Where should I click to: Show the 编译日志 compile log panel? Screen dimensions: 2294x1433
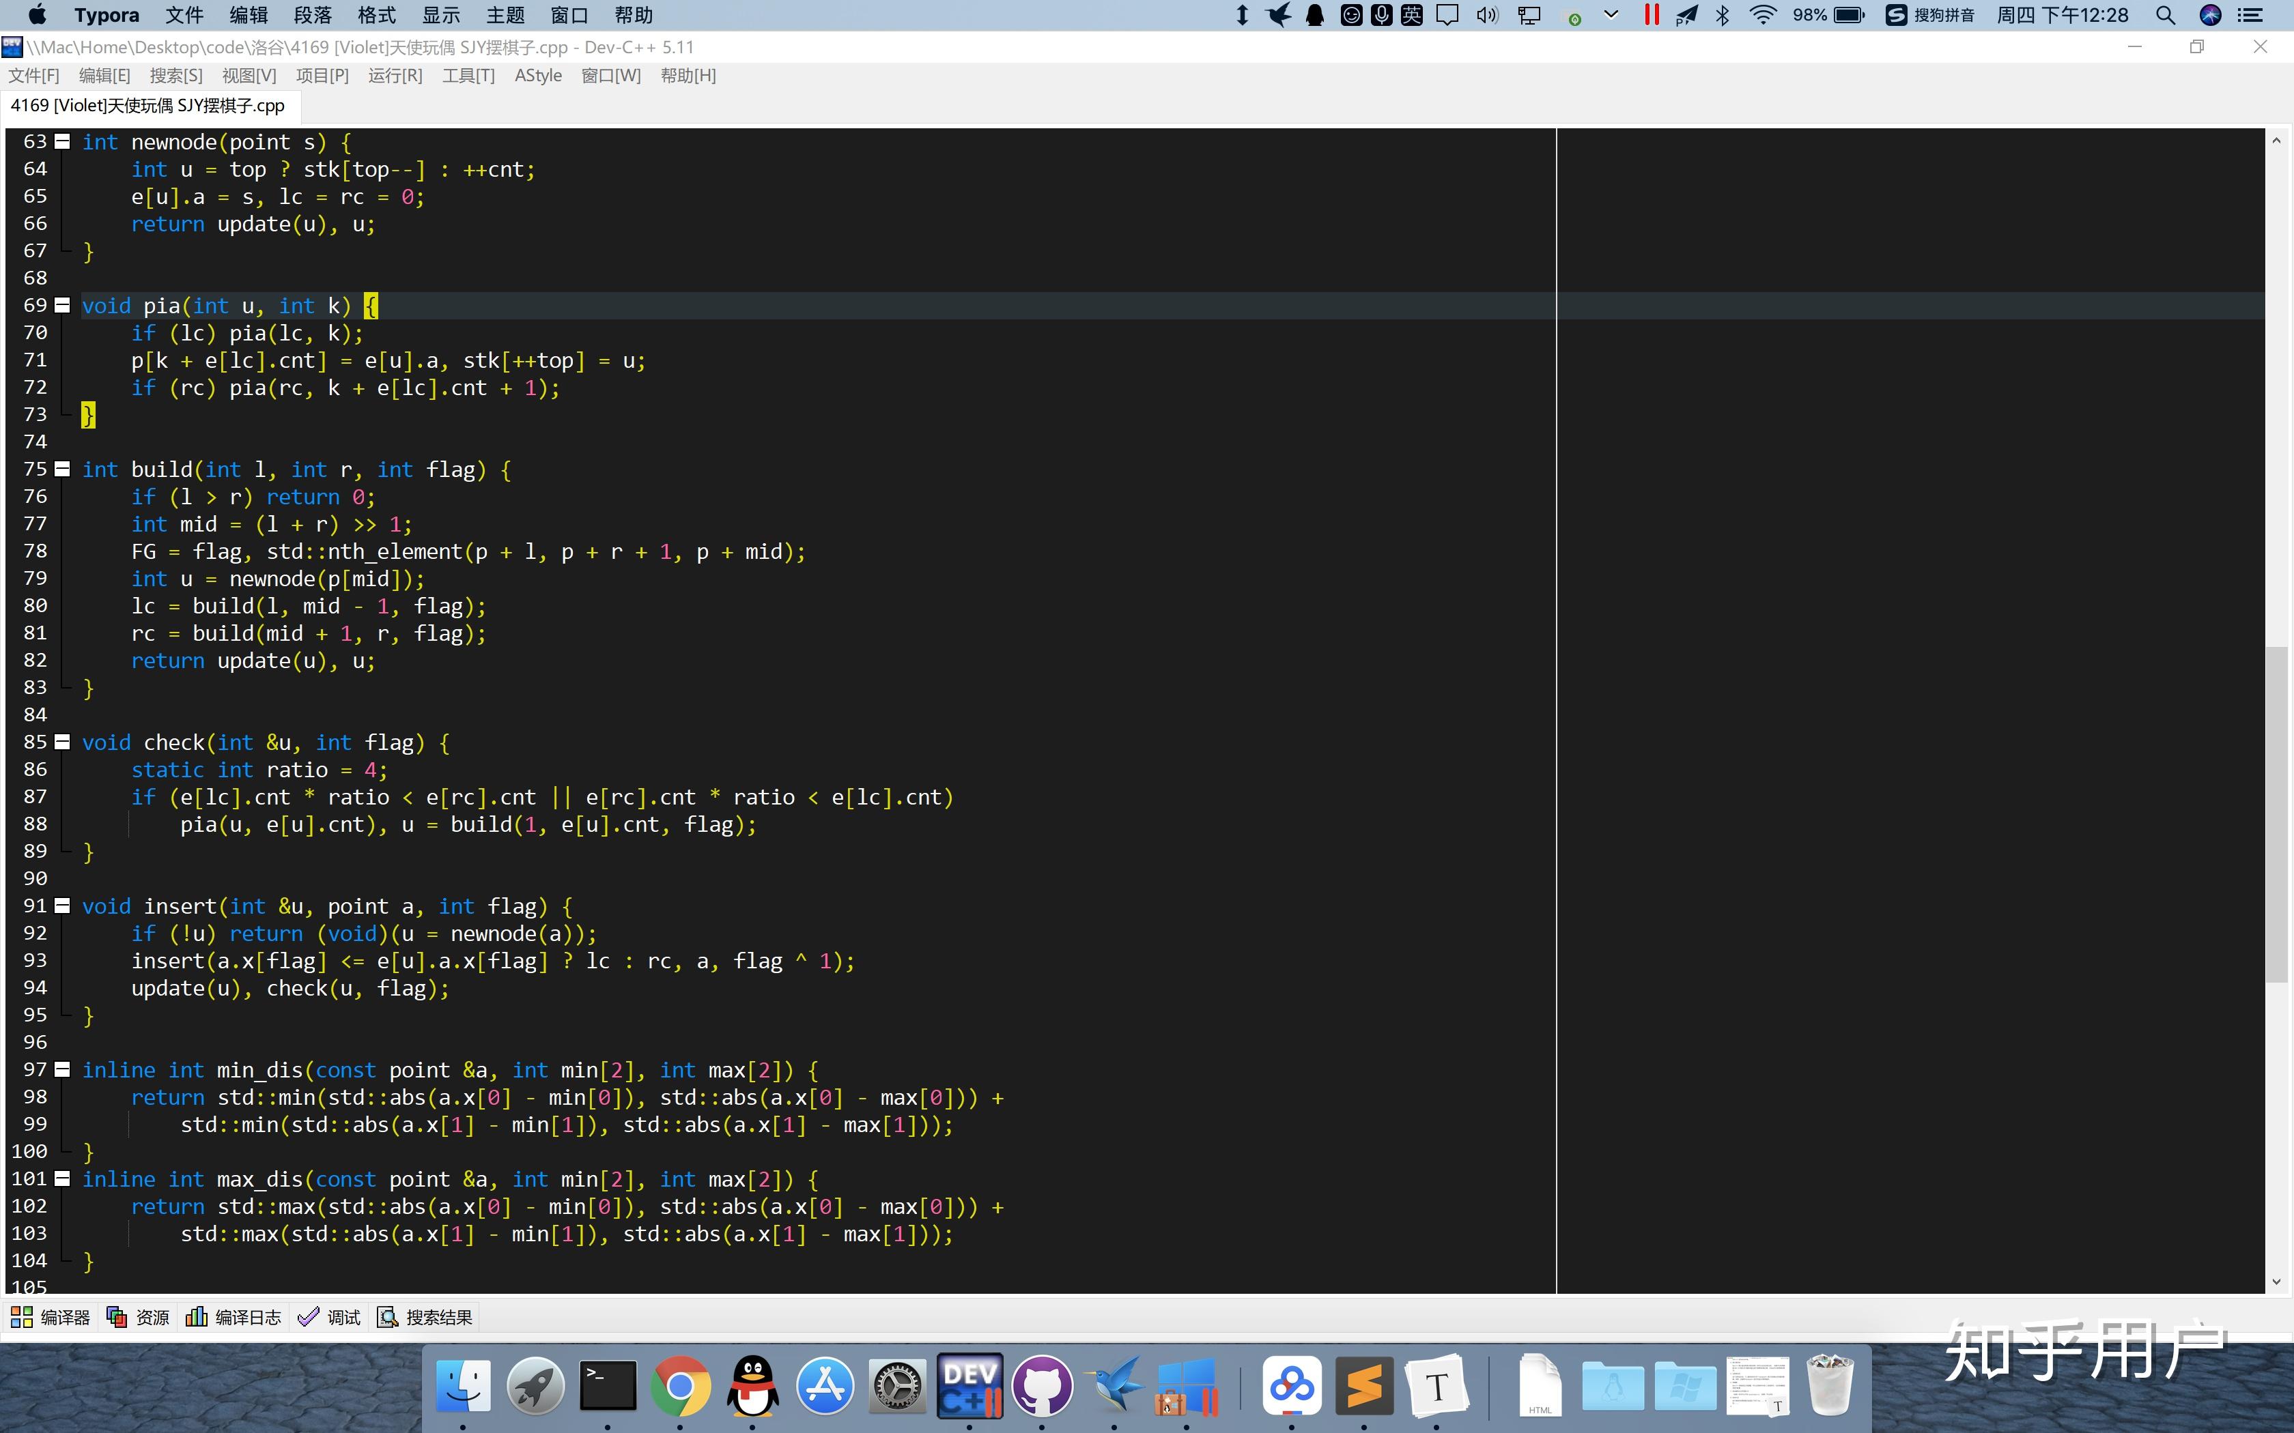pos(233,1316)
